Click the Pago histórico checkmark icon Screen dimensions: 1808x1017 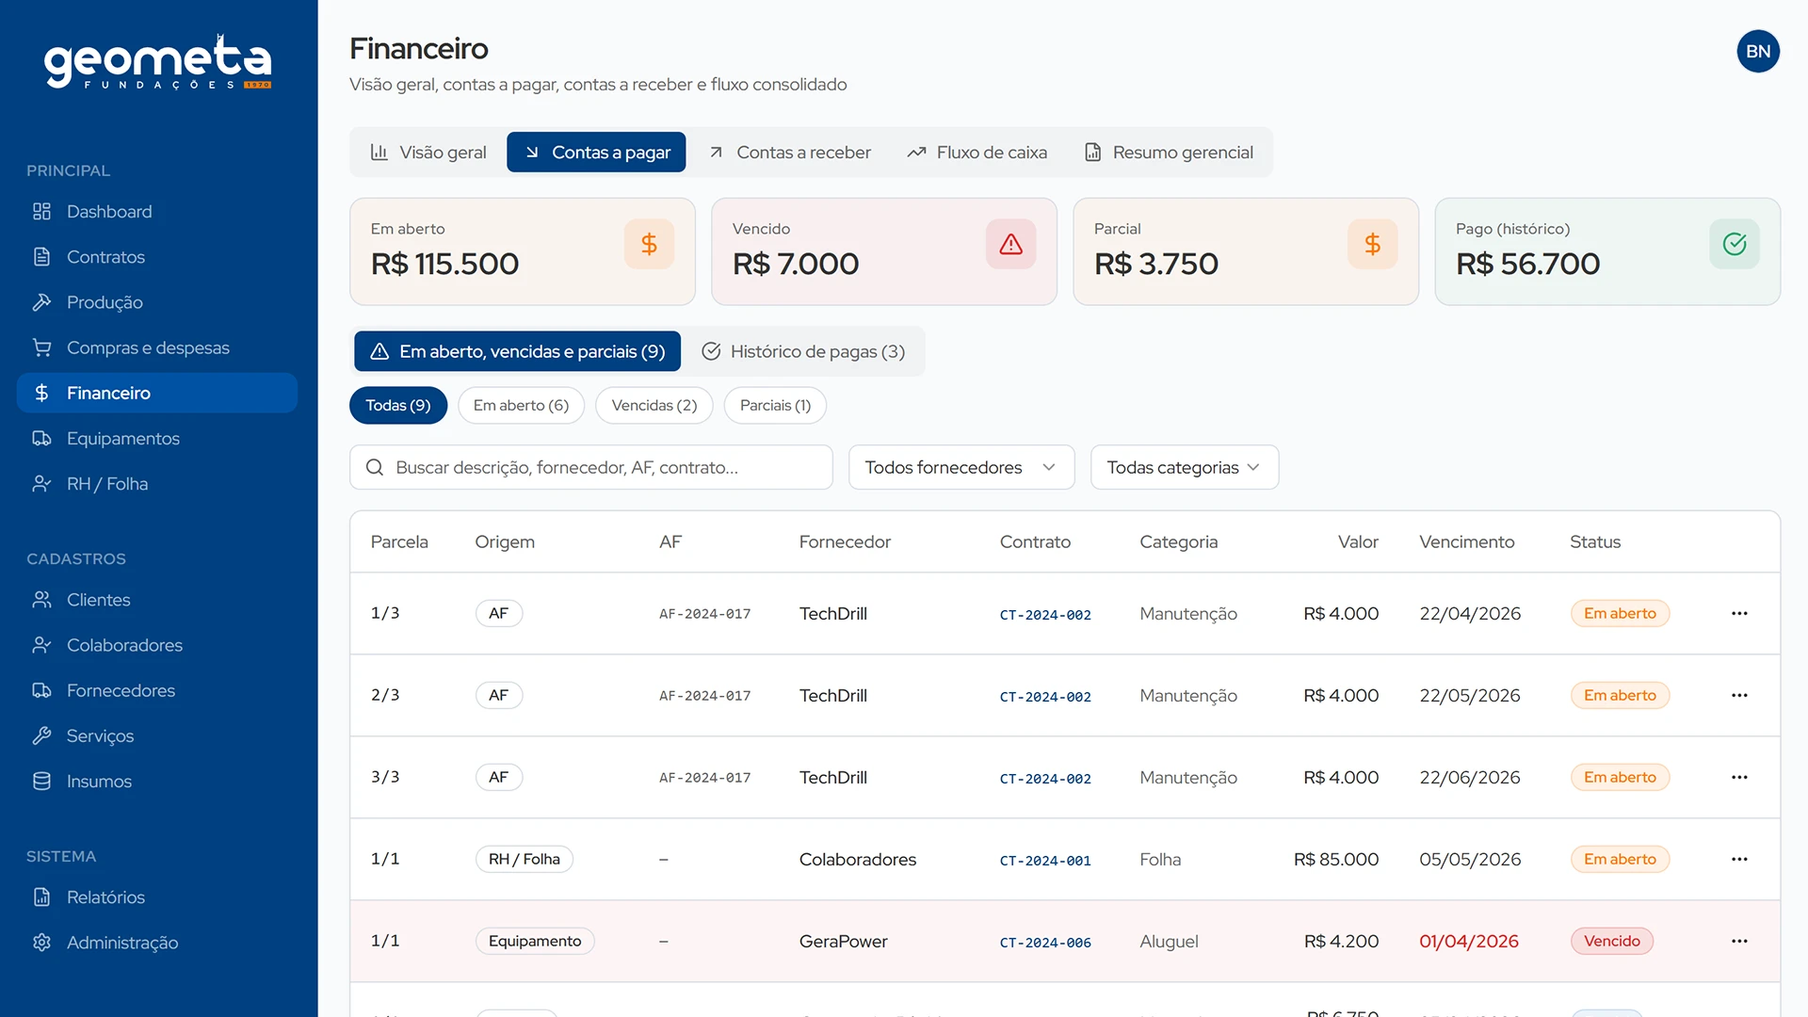(x=1734, y=245)
